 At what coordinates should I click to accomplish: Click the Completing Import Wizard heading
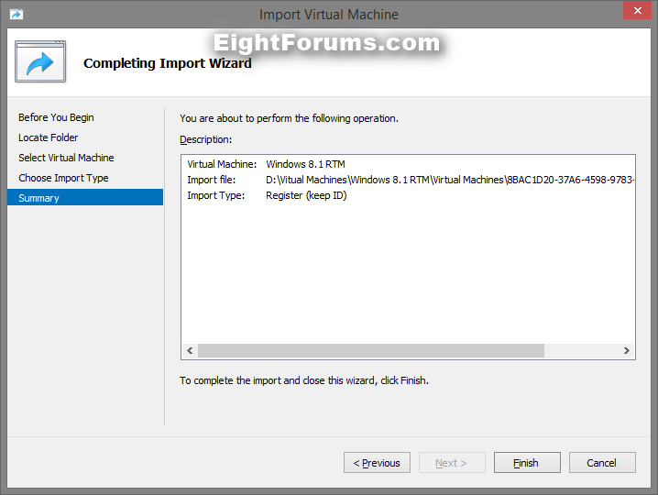pos(168,63)
